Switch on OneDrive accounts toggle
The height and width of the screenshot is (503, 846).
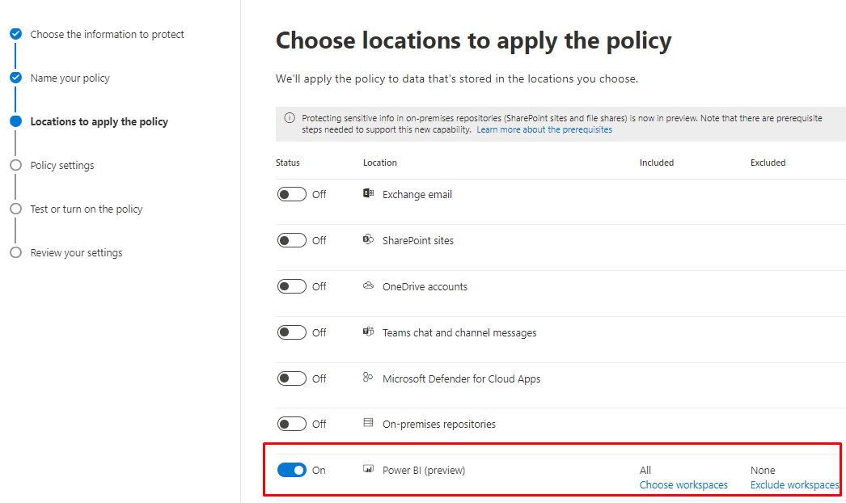click(292, 286)
